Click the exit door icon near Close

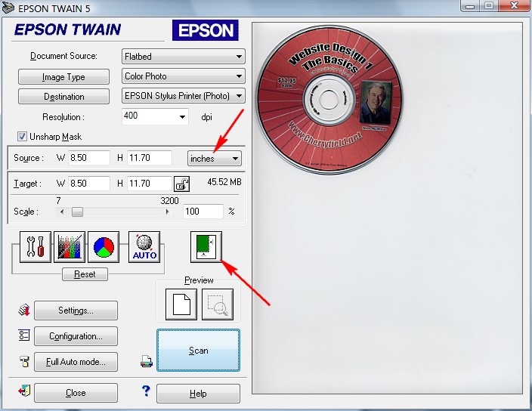[x=24, y=391]
